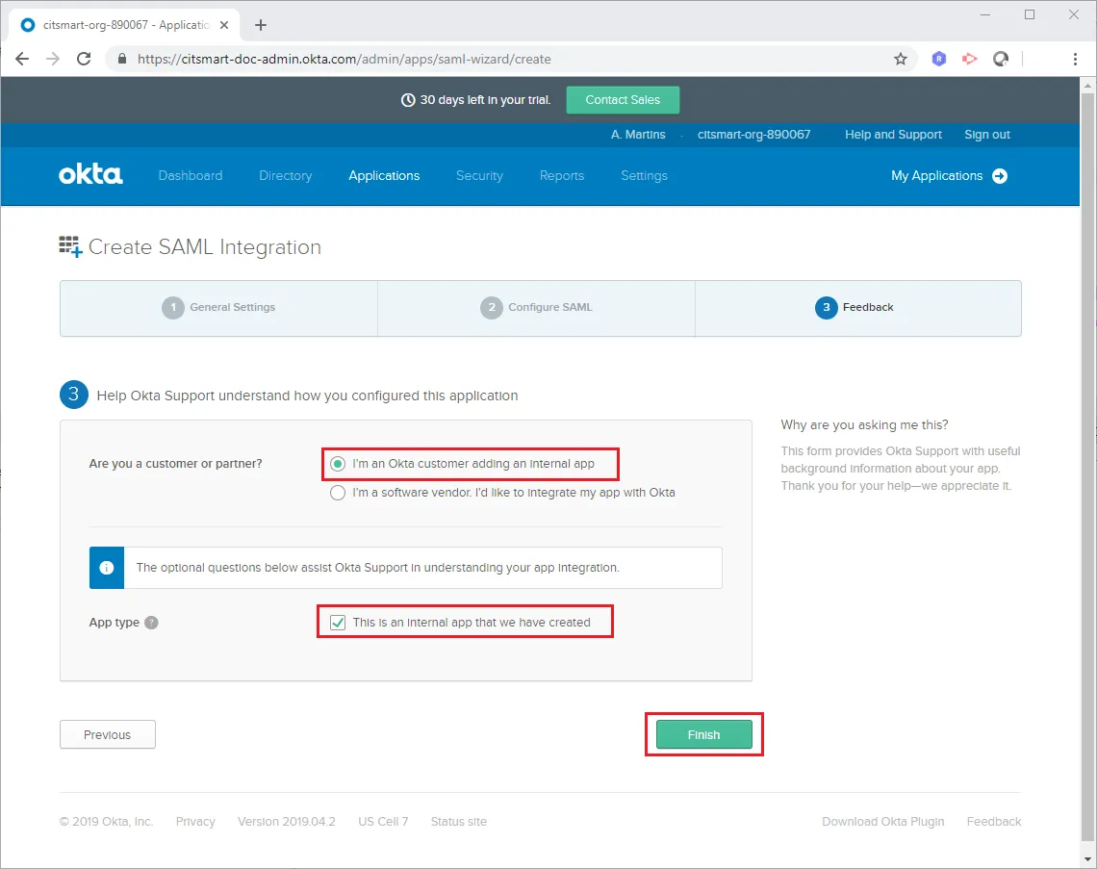Click the scrollbar up arrow

click(1087, 86)
